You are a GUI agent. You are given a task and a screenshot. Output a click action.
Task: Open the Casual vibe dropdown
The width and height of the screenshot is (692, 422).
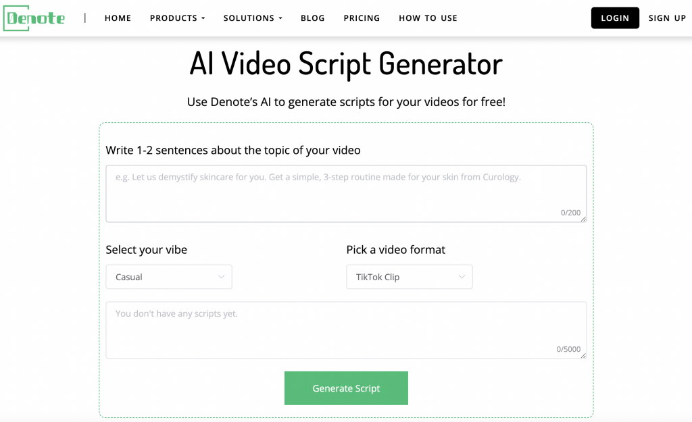pyautogui.click(x=169, y=277)
